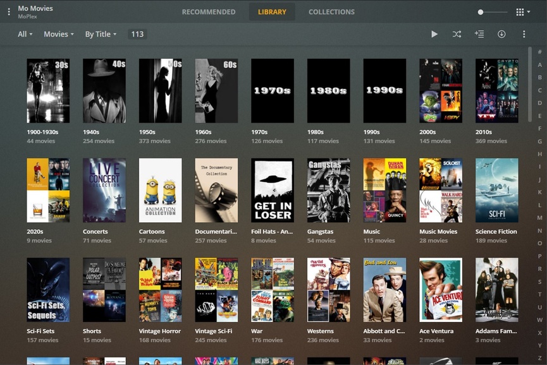
Task: Open the 1970s collection poster
Action: coord(273,90)
